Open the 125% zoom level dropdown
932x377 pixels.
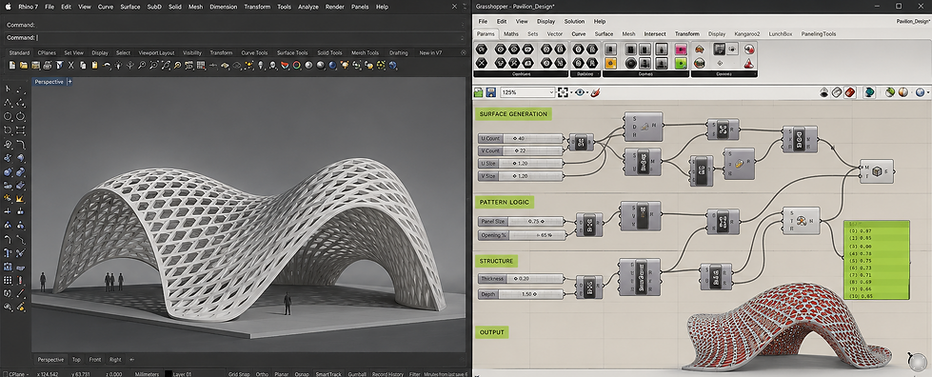click(527, 92)
